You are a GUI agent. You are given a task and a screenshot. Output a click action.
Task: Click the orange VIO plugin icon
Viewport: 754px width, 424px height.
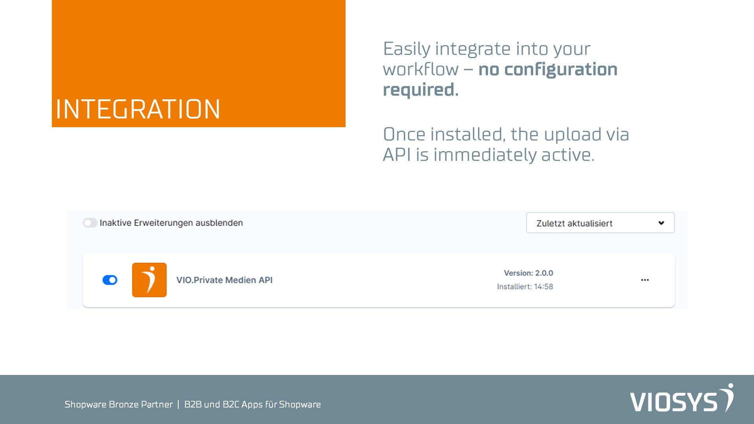149,280
